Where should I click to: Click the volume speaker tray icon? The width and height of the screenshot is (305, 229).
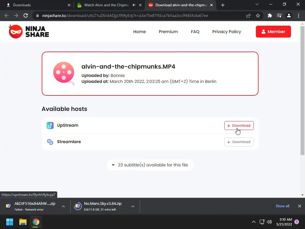(269, 222)
